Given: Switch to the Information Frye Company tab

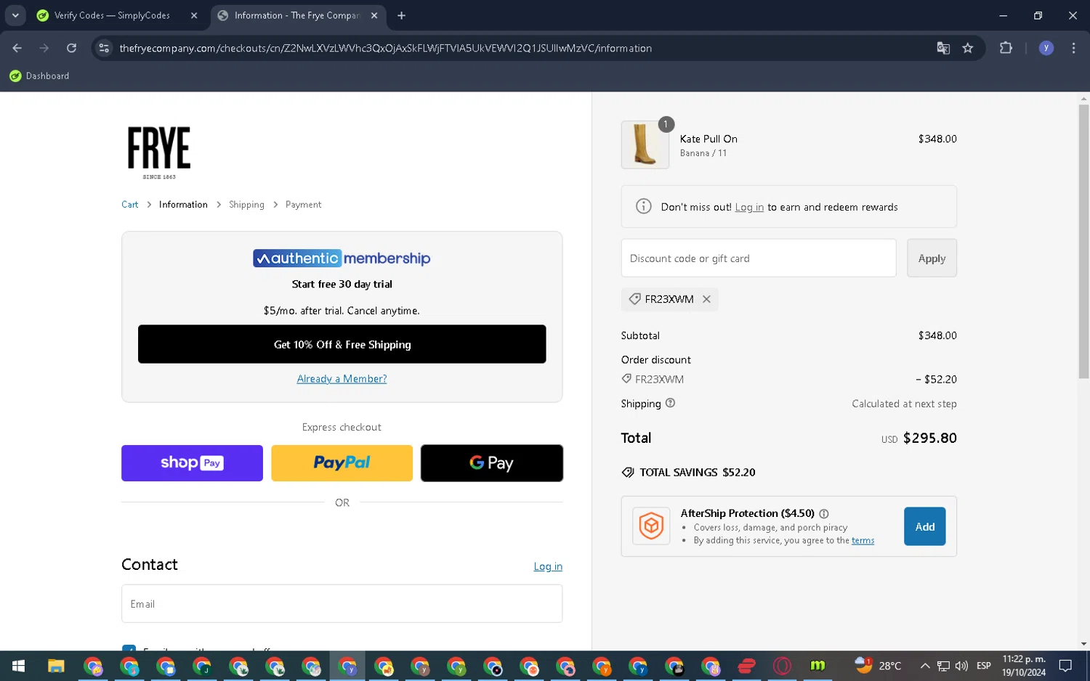Looking at the screenshot, I should tap(296, 15).
